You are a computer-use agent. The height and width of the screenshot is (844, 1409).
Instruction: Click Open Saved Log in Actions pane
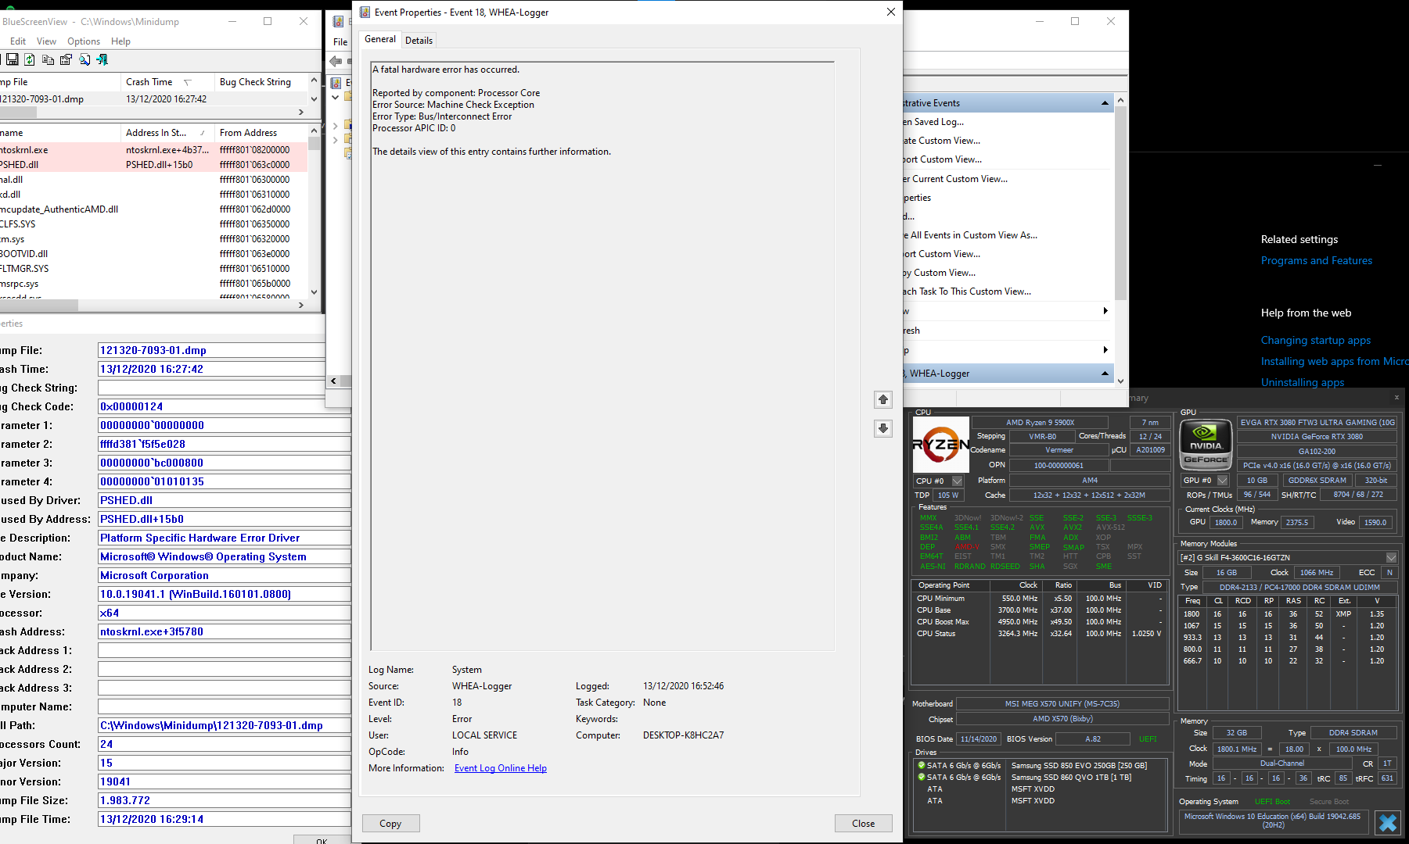click(933, 122)
